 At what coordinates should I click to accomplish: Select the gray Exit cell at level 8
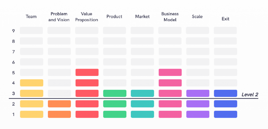225,41
